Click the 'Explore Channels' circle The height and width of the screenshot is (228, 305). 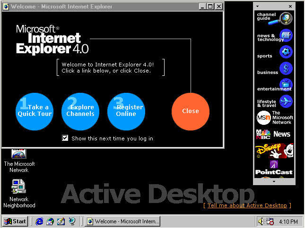80,111
